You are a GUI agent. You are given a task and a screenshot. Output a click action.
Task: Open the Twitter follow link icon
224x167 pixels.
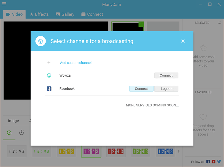tap(219, 162)
